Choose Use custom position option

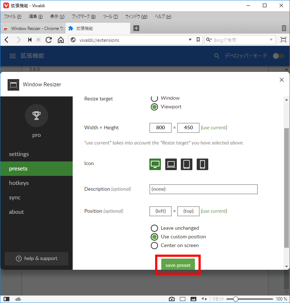tap(154, 237)
